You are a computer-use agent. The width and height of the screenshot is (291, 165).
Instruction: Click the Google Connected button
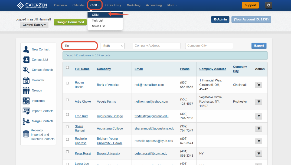70,22
